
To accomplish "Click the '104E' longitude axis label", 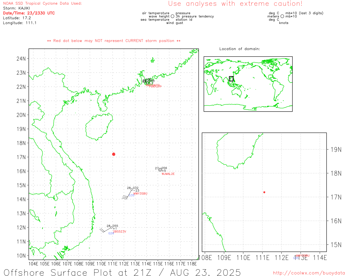I will pos(33,264).
